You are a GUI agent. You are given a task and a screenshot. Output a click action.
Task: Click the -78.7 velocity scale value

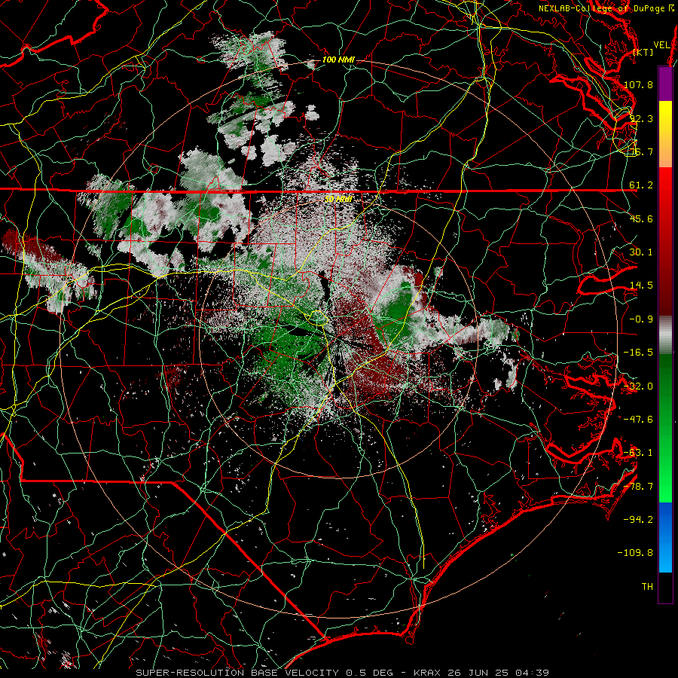tap(638, 487)
